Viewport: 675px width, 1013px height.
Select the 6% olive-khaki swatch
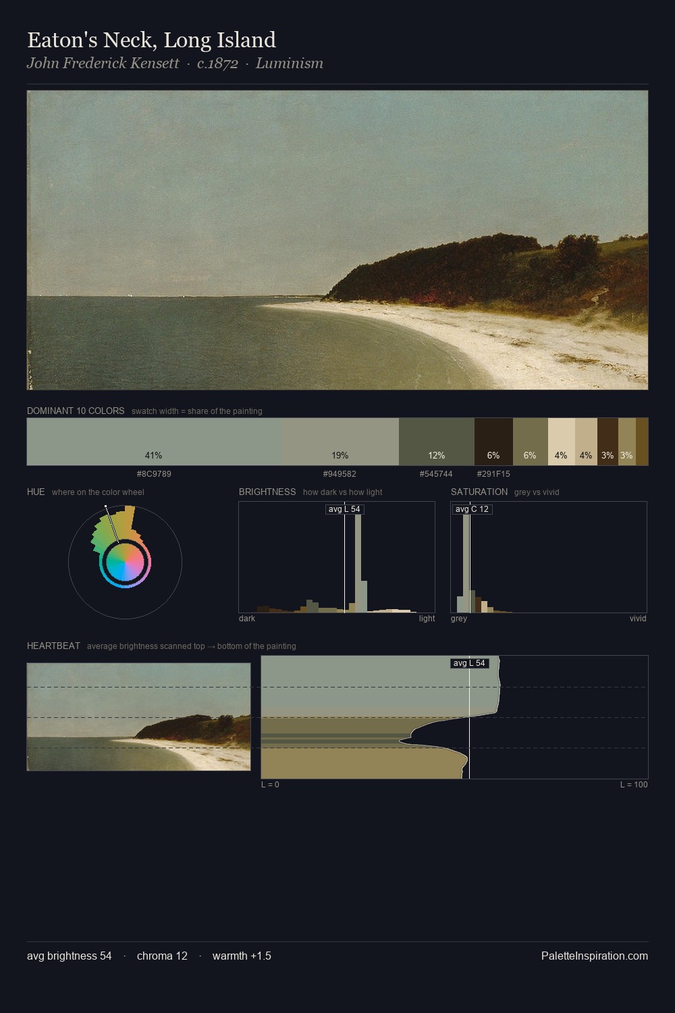[531, 442]
